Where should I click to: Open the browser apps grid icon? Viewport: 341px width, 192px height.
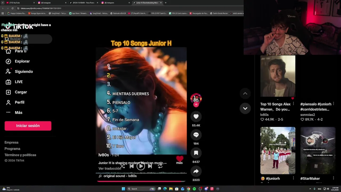3,13
